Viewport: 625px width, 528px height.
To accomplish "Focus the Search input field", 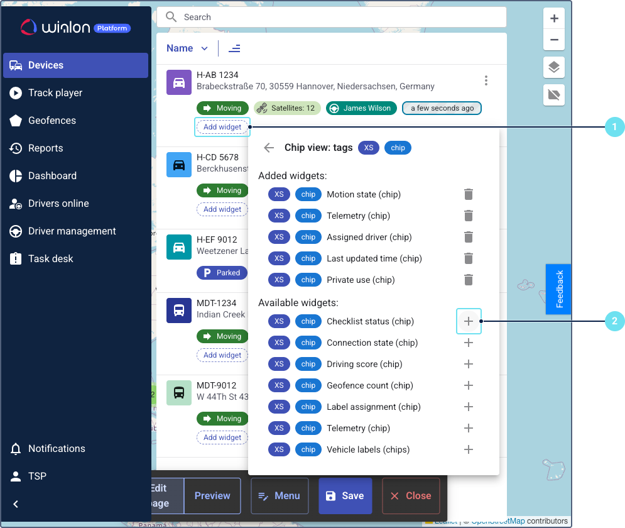I will (339, 17).
